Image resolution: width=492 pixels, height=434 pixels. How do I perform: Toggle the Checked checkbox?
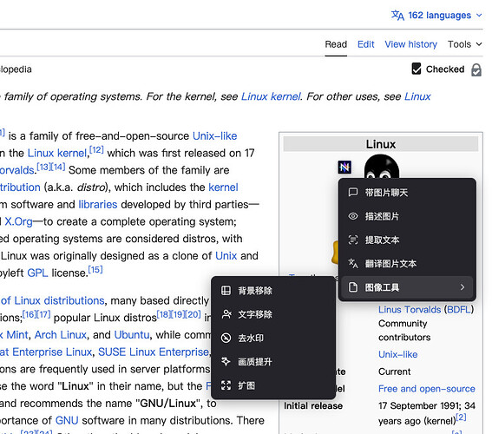click(417, 69)
